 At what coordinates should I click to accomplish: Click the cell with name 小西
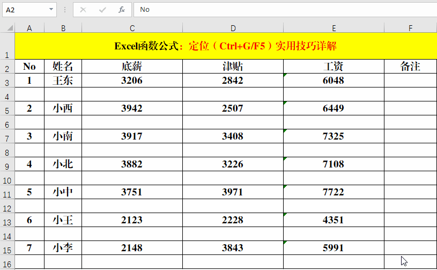63,108
